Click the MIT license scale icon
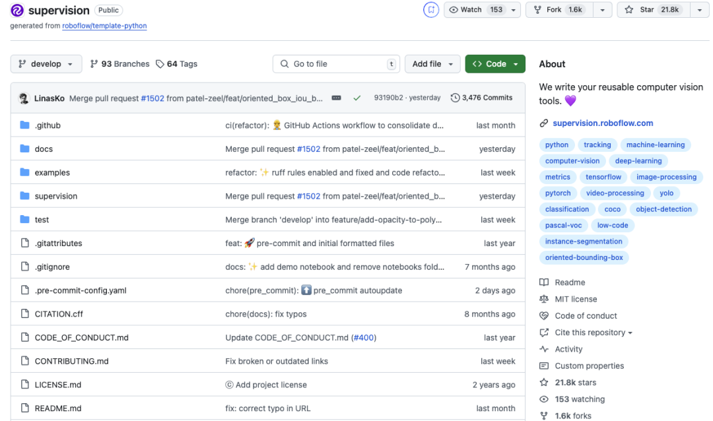The image size is (713, 421). click(x=544, y=299)
